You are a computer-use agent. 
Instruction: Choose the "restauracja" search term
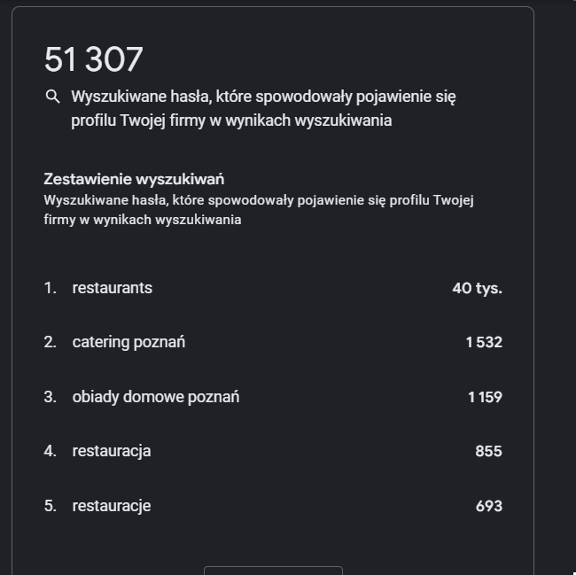pyautogui.click(x=112, y=451)
